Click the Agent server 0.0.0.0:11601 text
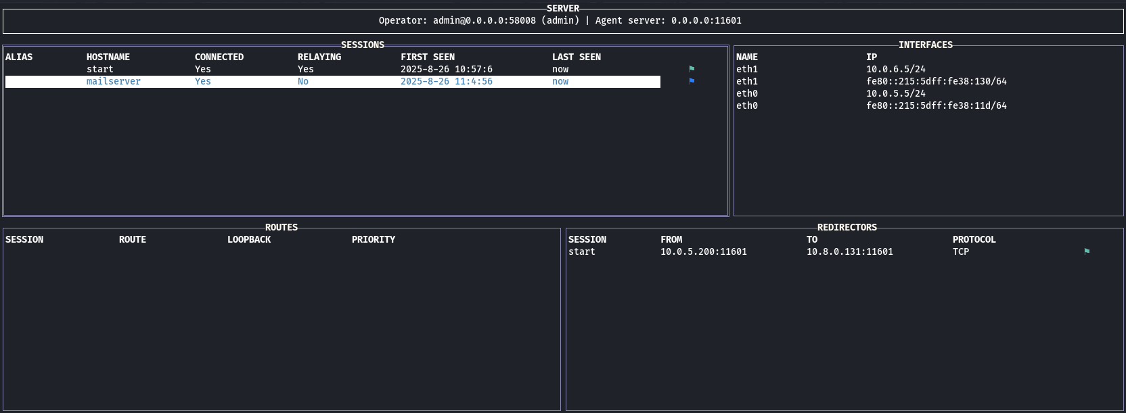The image size is (1126, 413). click(669, 21)
